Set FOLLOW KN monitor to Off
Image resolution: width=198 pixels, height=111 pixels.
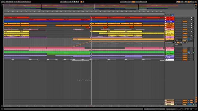click(181, 43)
